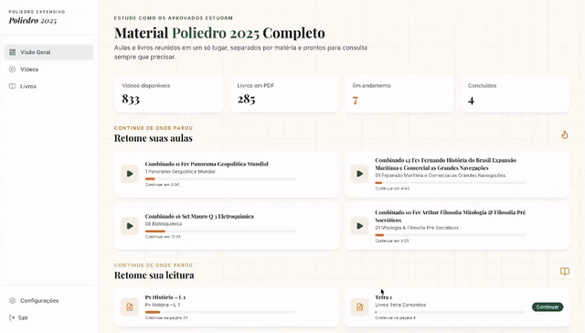Click the subtitle 01 Mitologia & Filosofia Pré Socráticos
The width and height of the screenshot is (585, 333).
pos(417,228)
